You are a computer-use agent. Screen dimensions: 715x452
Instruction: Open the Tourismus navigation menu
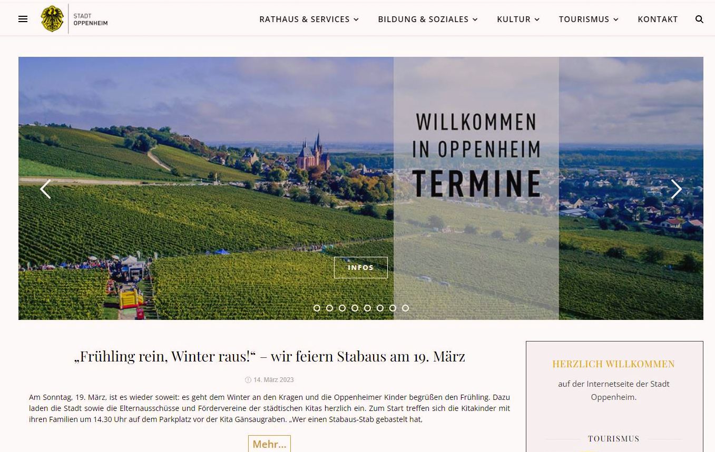click(x=589, y=19)
